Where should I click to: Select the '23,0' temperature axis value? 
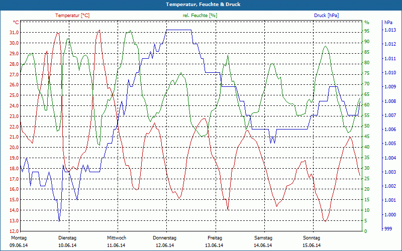[14, 116]
